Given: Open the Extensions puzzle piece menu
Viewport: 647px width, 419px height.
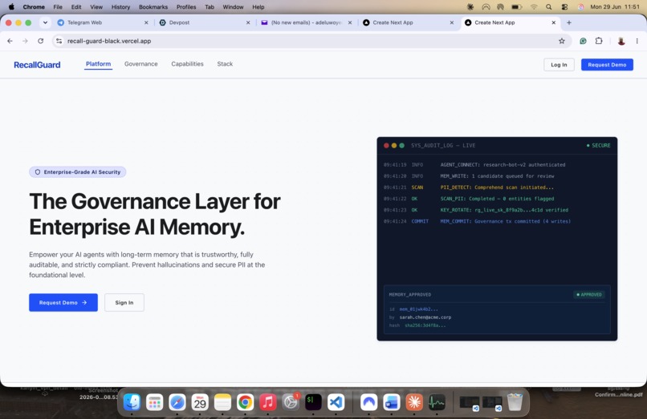Looking at the screenshot, I should tap(599, 41).
